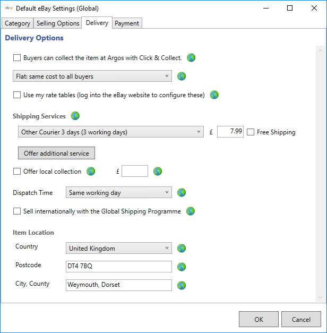Click Offer additional service button
This screenshot has height=333, width=327.
(57, 153)
